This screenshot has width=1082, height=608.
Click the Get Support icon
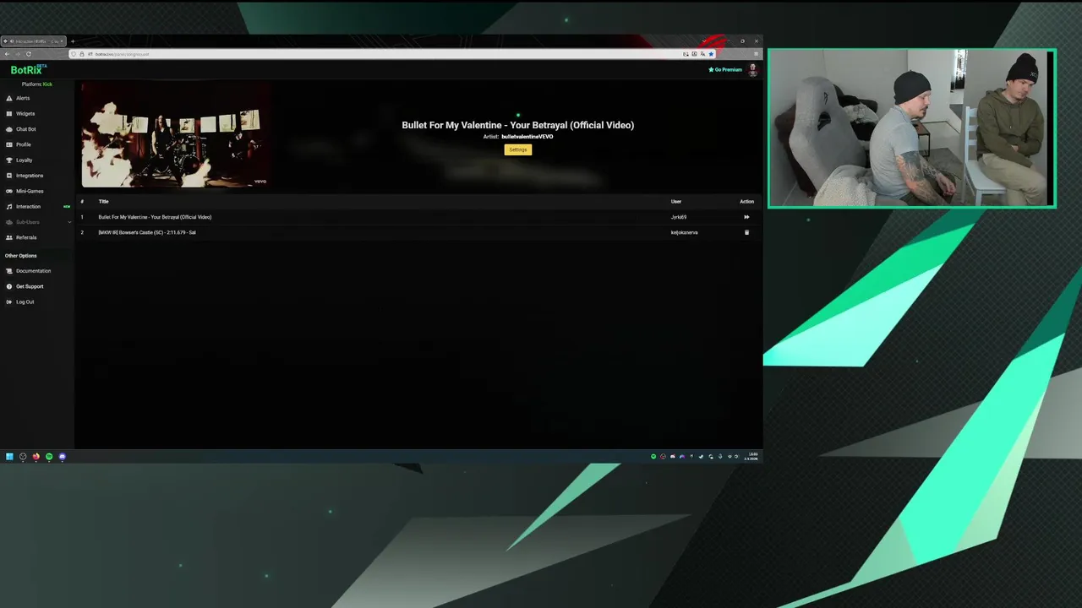[9, 286]
